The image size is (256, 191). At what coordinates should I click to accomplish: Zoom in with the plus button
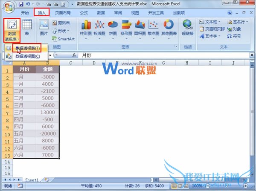[246, 186]
